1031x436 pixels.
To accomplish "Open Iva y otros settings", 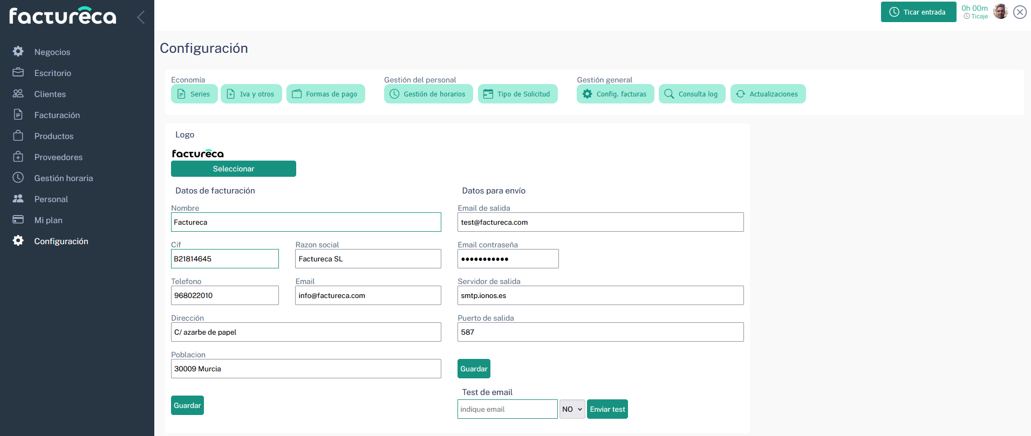I will pyautogui.click(x=251, y=94).
